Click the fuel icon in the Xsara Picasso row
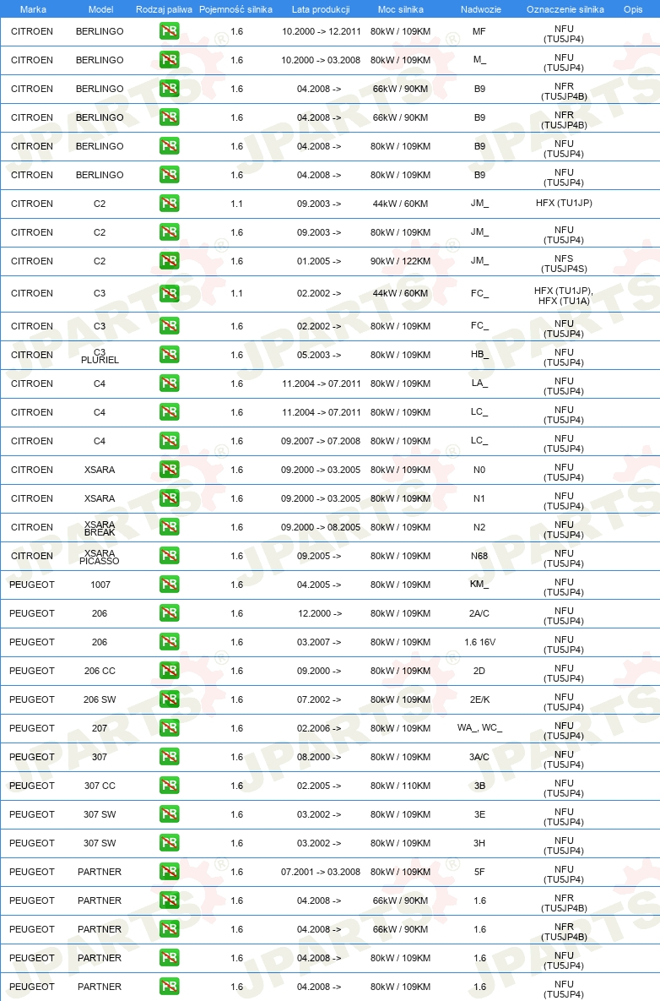The height and width of the screenshot is (1001, 660). (169, 556)
